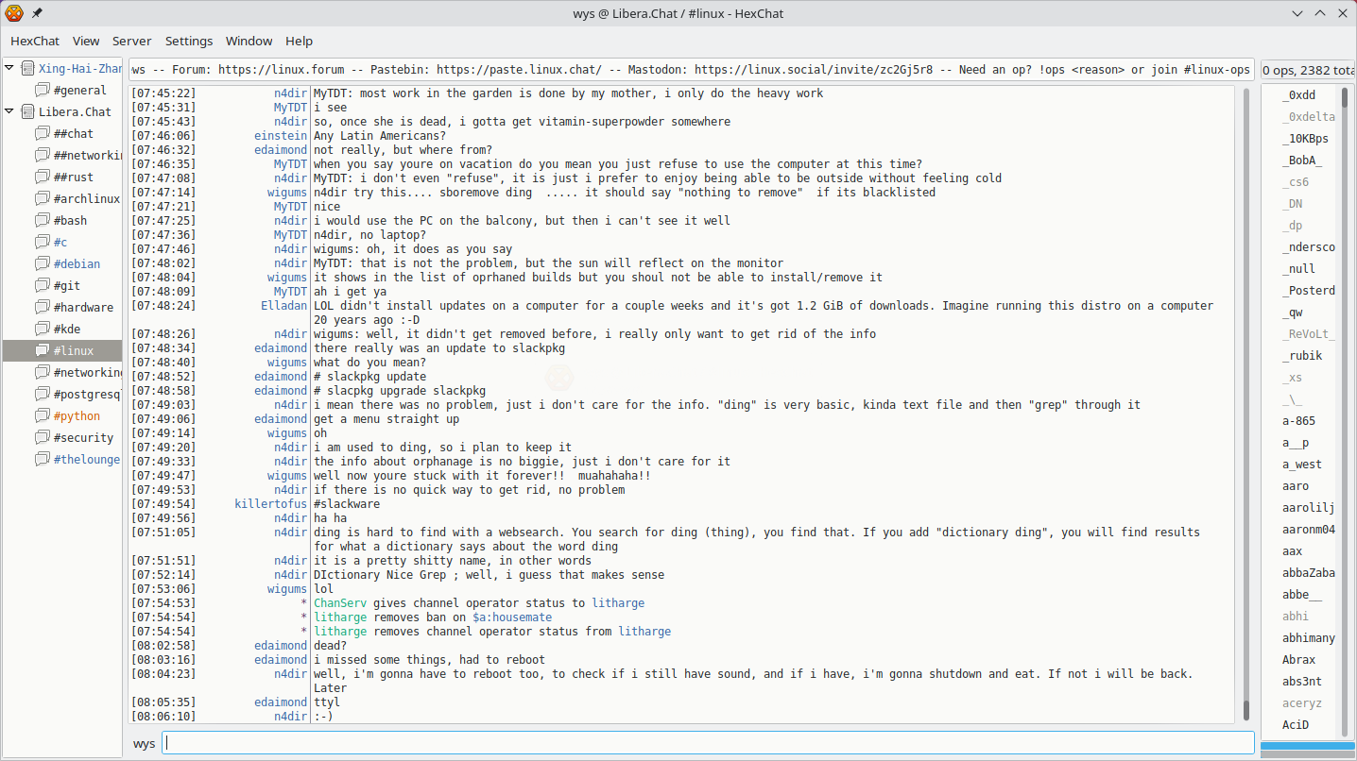Screen dimensions: 1357x761
Task: Select the #bash channel icon
Action: (43, 220)
